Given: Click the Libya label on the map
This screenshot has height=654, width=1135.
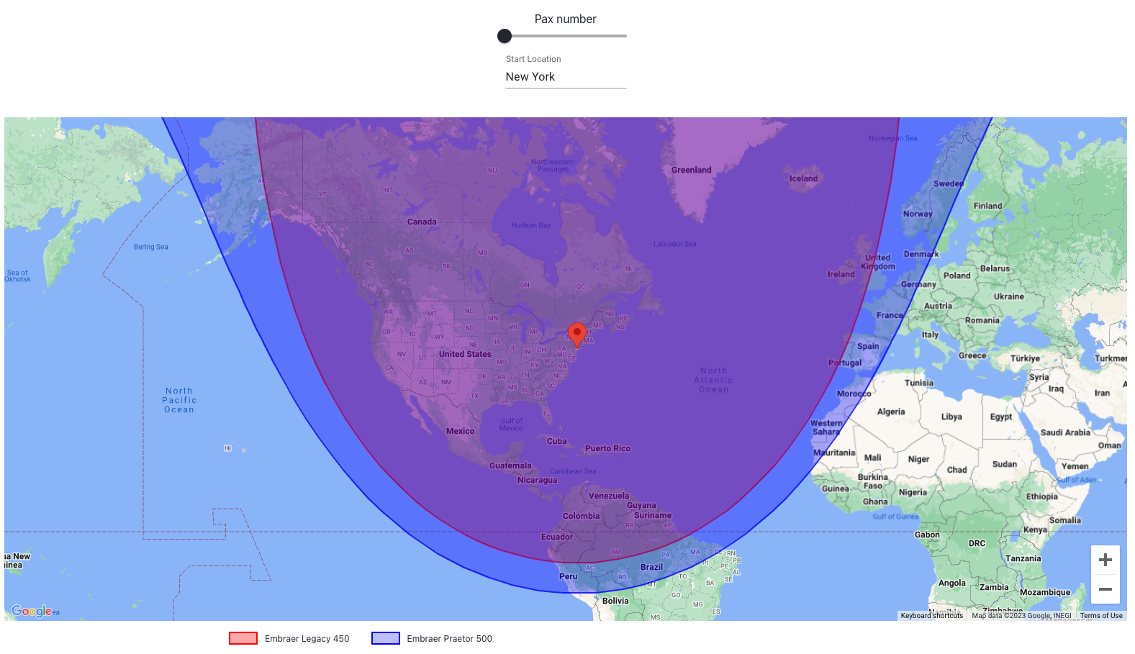Looking at the screenshot, I should [x=951, y=417].
